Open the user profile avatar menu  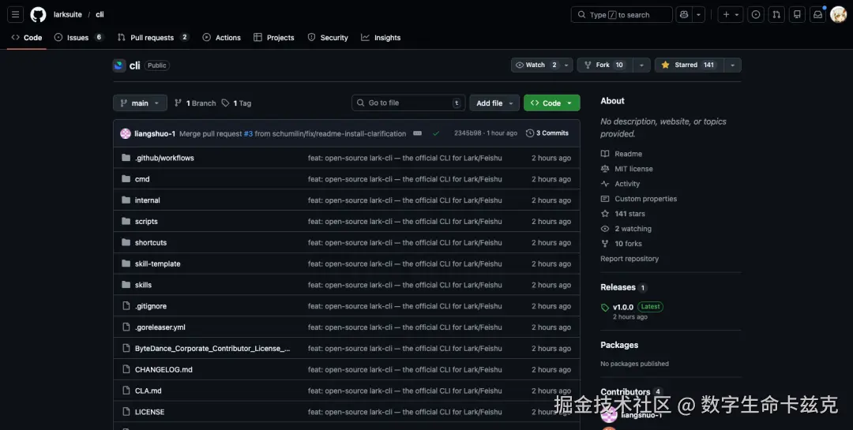click(x=838, y=15)
